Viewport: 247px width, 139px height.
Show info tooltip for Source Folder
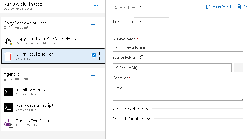coord(142,57)
